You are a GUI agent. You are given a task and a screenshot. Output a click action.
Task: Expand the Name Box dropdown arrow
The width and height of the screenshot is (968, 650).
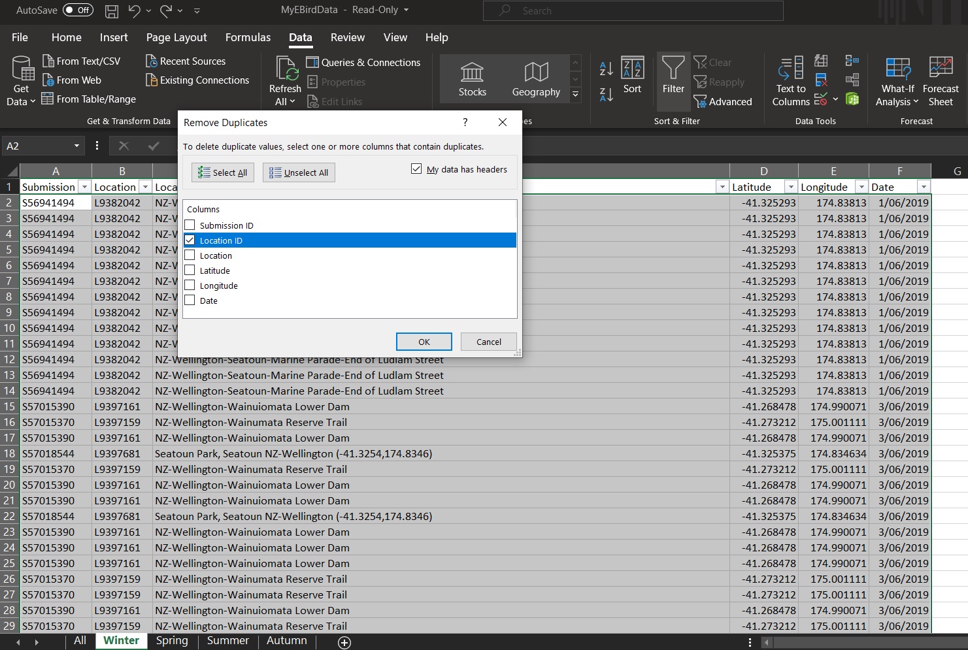click(76, 146)
